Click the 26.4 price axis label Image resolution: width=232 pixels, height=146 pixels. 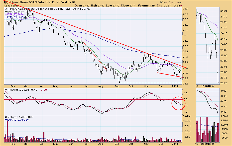tap(185, 9)
